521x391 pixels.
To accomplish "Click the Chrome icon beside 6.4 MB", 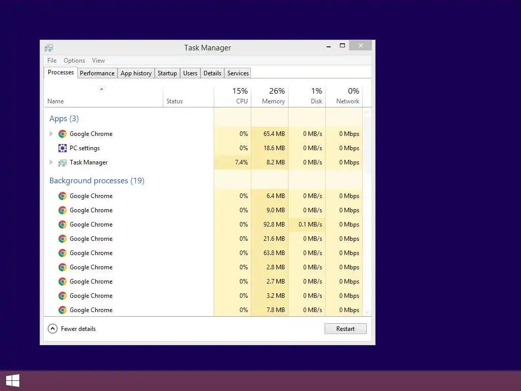I will (x=62, y=196).
